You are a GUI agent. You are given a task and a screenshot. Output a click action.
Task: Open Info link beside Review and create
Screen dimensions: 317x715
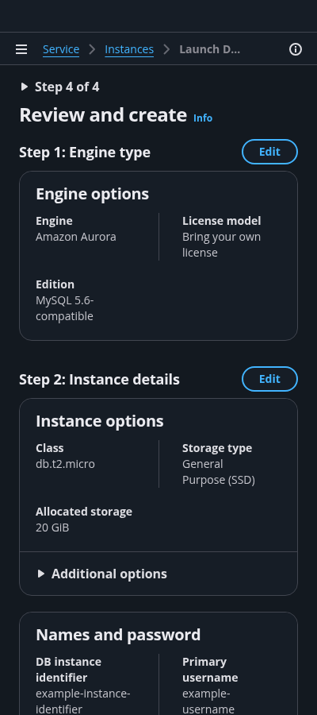click(x=203, y=118)
